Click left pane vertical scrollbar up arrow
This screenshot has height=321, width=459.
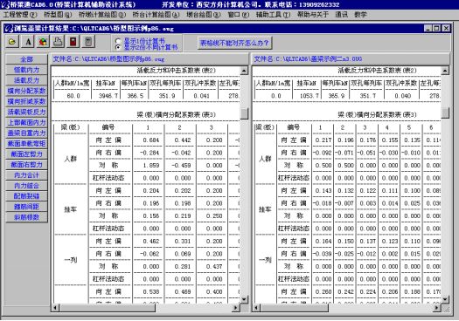point(244,71)
